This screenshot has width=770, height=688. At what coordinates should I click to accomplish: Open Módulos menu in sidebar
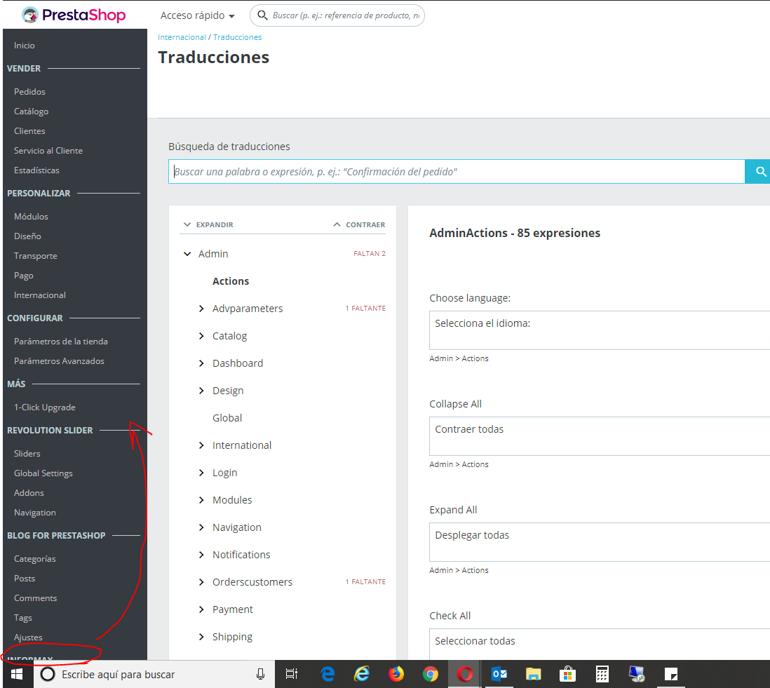[31, 217]
